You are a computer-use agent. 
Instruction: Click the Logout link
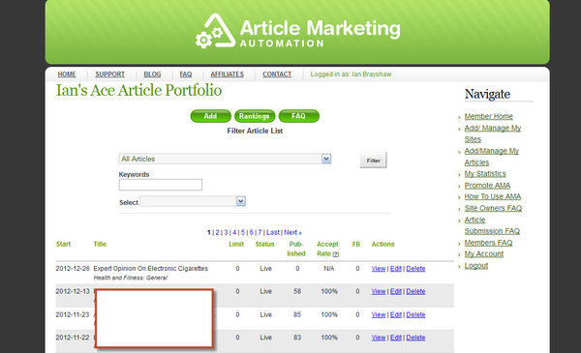(x=476, y=266)
